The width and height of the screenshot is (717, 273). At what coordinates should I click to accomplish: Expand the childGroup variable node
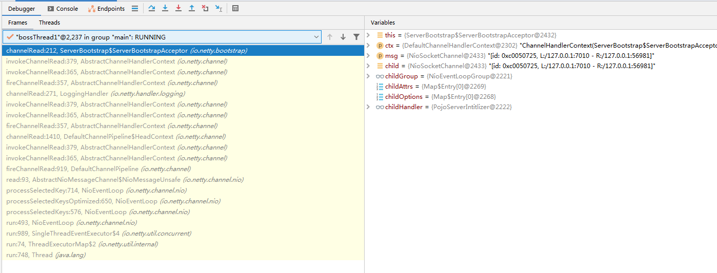pyautogui.click(x=368, y=76)
